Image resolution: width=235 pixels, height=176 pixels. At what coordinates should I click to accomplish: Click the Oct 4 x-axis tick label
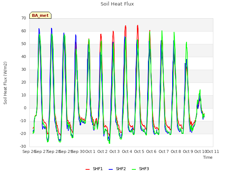tap(127, 151)
